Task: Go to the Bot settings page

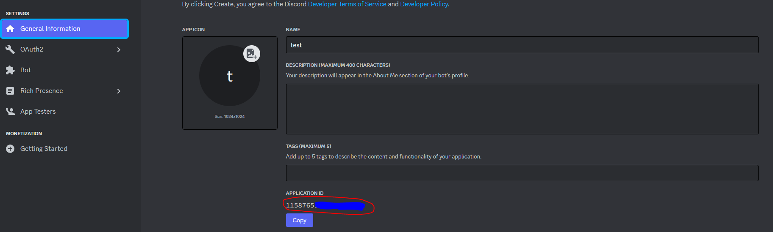Action: pyautogui.click(x=64, y=70)
